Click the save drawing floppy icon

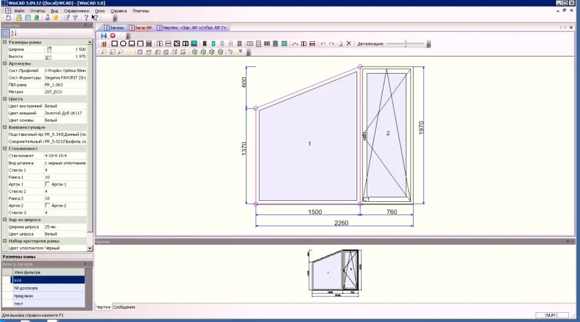pyautogui.click(x=104, y=35)
